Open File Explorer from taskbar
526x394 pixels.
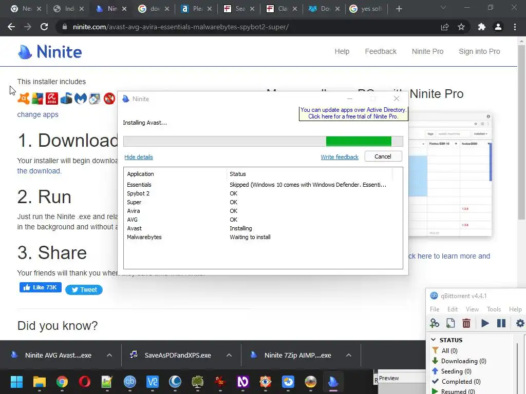click(x=39, y=382)
